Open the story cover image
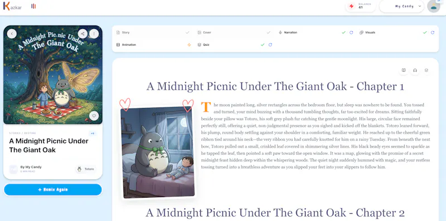The width and height of the screenshot is (446, 221). click(53, 75)
